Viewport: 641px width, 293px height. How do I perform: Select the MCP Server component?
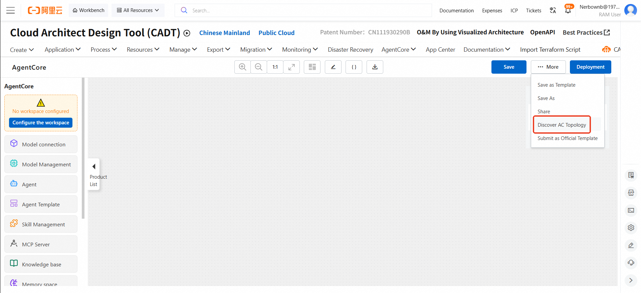[x=41, y=244]
